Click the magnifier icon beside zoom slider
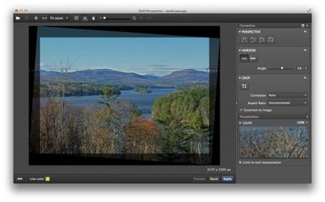 [134, 18]
